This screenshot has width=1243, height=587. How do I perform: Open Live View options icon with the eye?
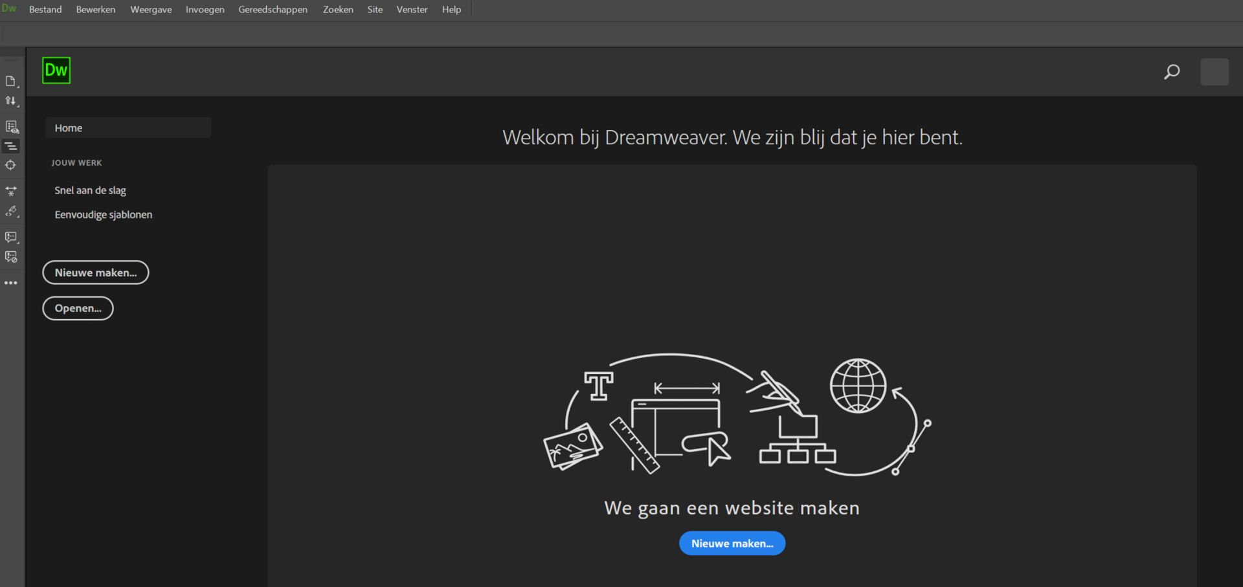pos(10,126)
